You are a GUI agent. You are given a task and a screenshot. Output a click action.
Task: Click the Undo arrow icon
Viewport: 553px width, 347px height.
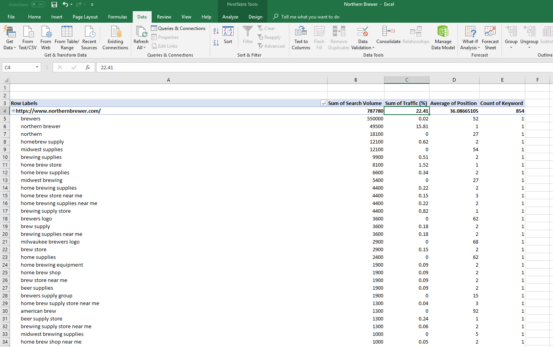[x=65, y=5]
